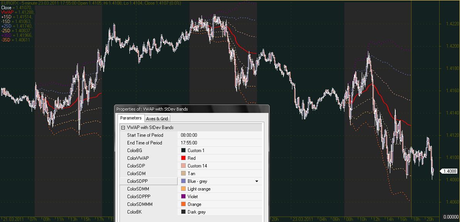Viewport: 460px width, 222px height.
Task: Click the +2SD legend entry
Action: 17,26
